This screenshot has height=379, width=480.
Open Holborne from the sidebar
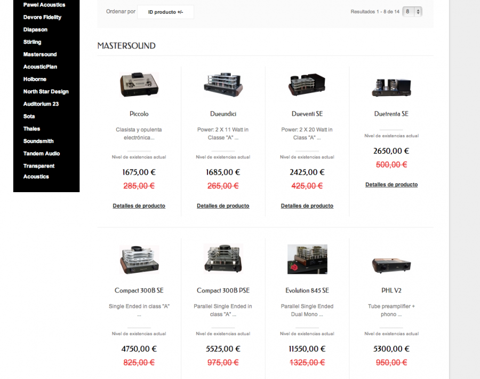coord(35,79)
